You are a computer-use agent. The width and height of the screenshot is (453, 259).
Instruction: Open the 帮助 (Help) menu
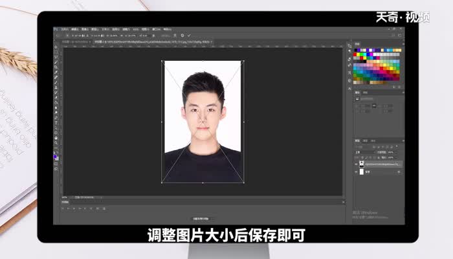pyautogui.click(x=167, y=29)
